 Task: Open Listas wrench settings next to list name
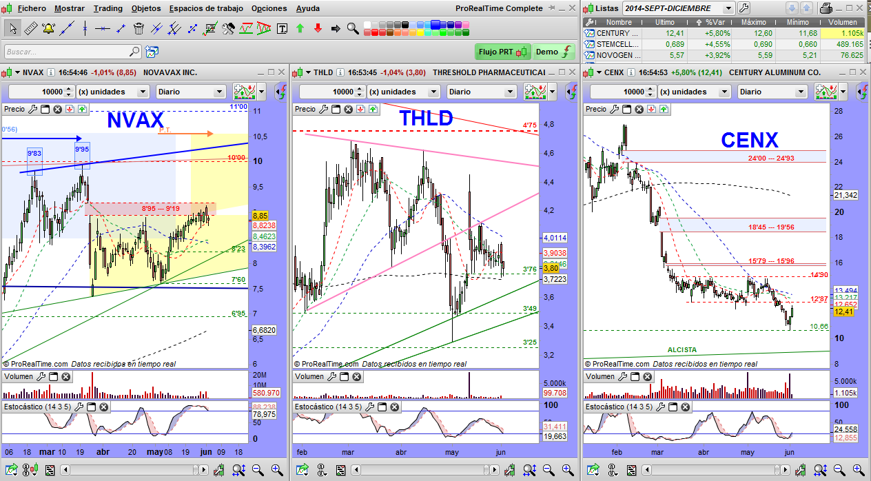coord(744,8)
